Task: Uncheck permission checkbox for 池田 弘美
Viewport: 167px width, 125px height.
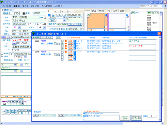Action: (58, 55)
